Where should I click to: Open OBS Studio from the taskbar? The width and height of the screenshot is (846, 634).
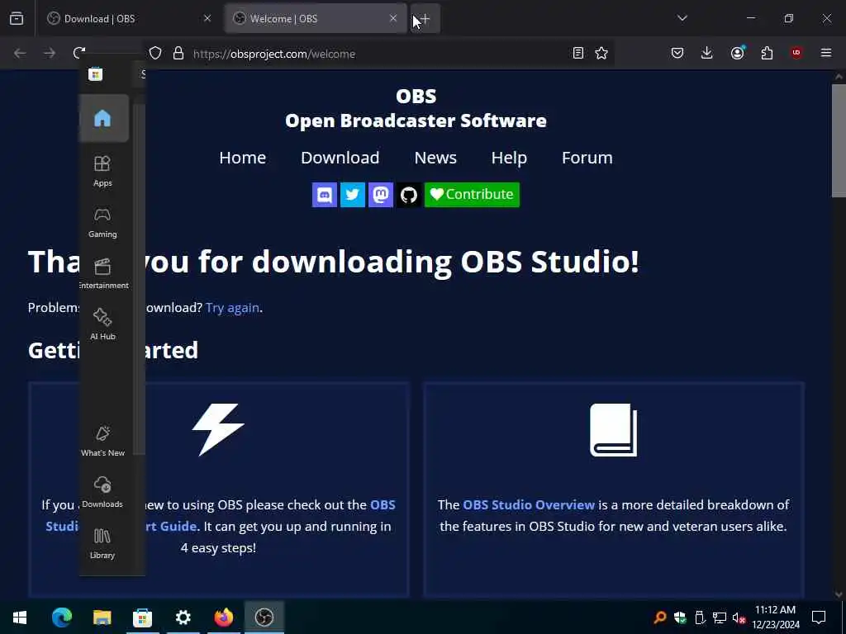tap(264, 617)
